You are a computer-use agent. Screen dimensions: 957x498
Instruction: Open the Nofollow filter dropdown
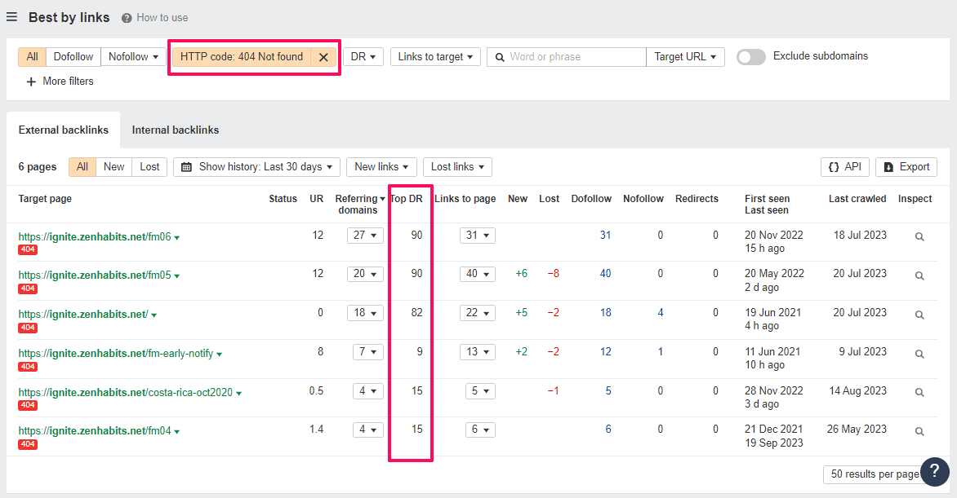point(133,57)
